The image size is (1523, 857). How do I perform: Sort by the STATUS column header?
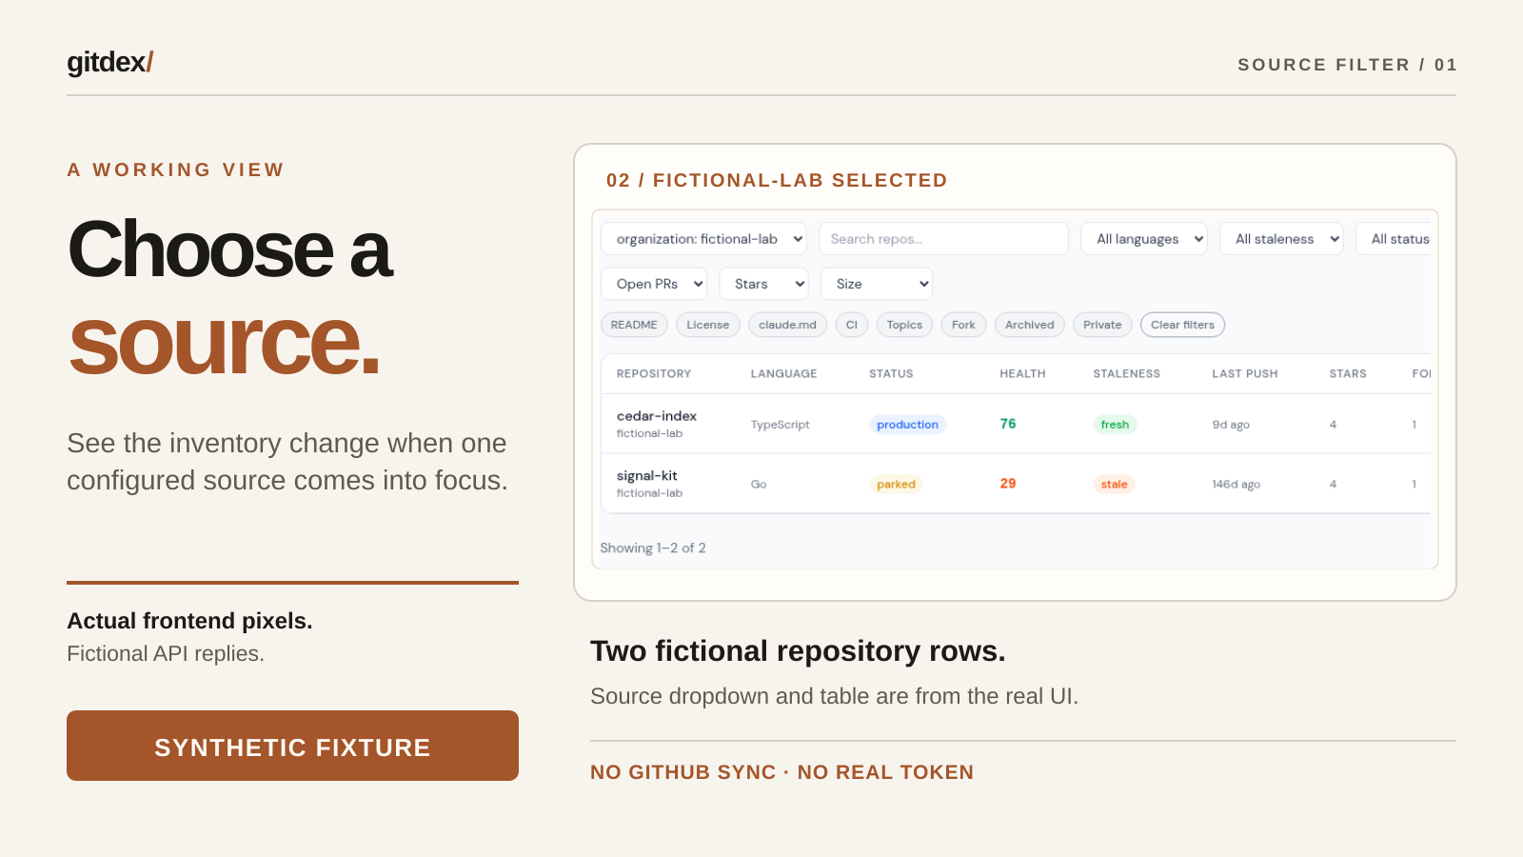tap(891, 374)
